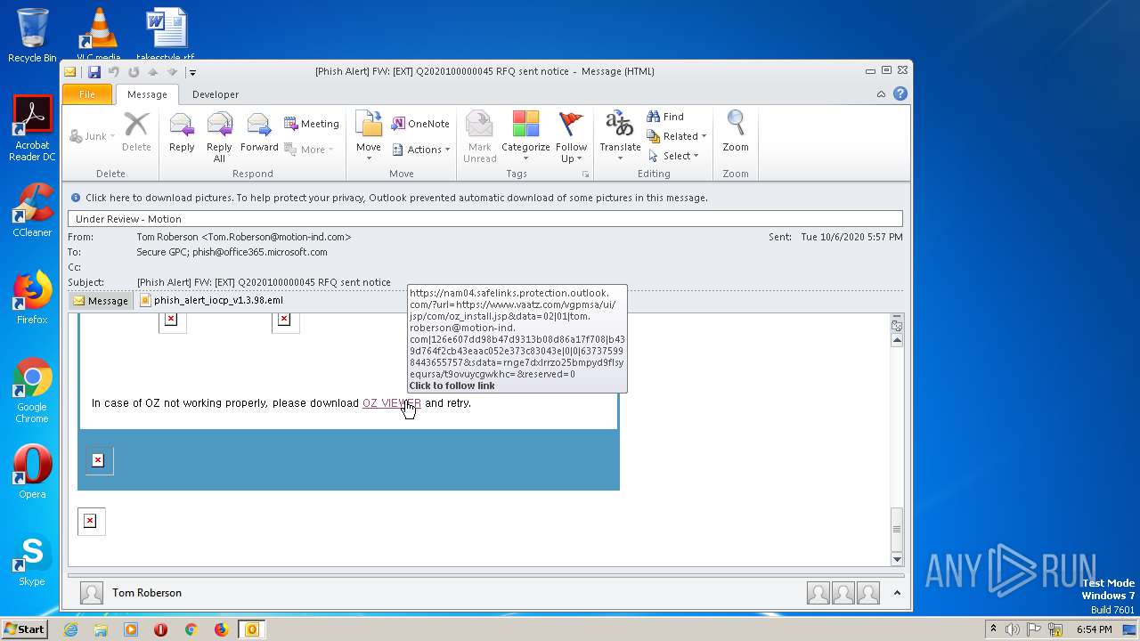Expand the People Pane with the caret

897,593
